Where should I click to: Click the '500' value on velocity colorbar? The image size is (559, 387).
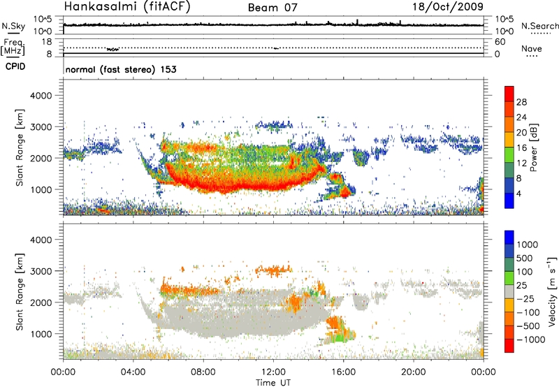coord(526,258)
